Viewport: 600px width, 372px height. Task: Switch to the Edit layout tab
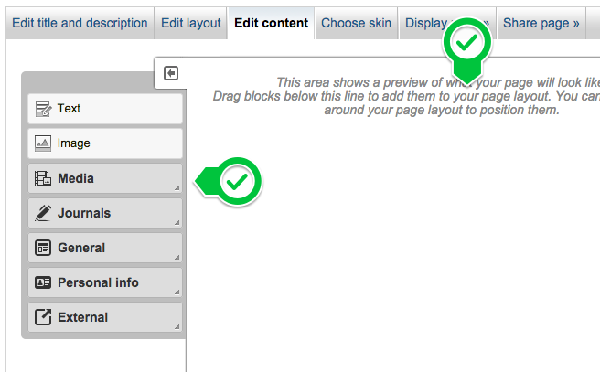click(191, 23)
